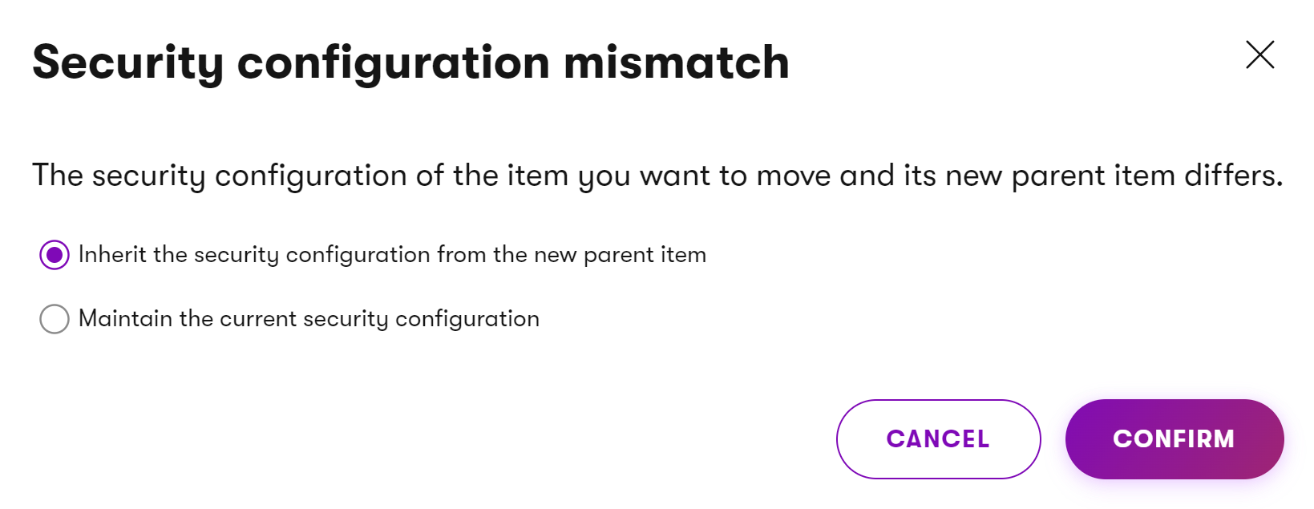Choose the empty grey radio circle
This screenshot has width=1314, height=509.
55,319
